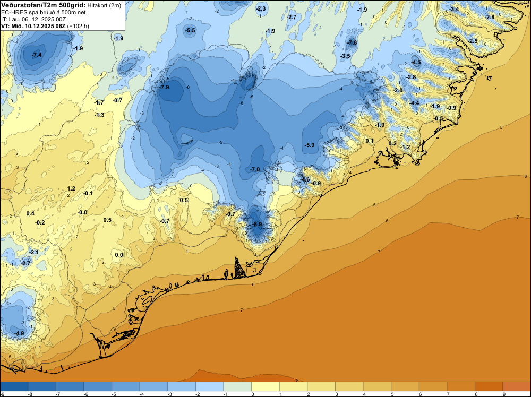Select the -0.0 temperature label
Screen dimensions: 531x397
click(x=82, y=213)
